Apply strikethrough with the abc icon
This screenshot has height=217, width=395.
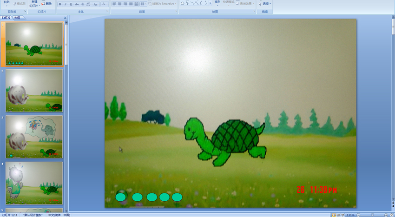pyautogui.click(x=77, y=4)
